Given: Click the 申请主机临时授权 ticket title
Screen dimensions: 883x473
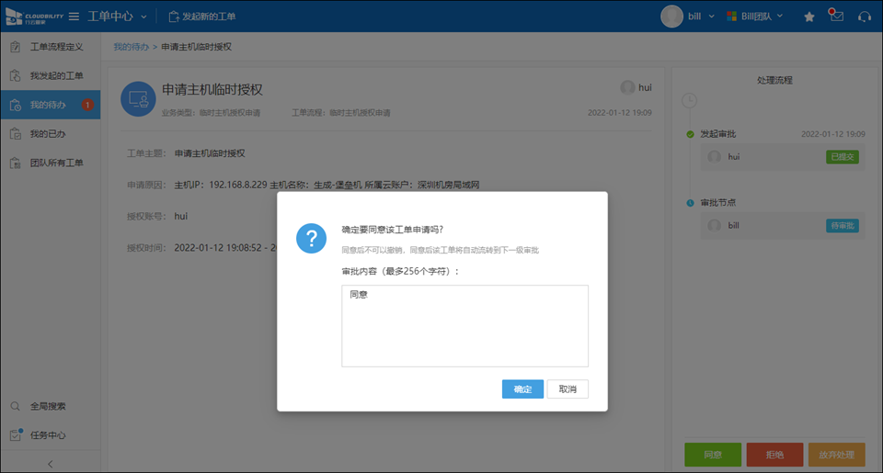Looking at the screenshot, I should click(212, 89).
